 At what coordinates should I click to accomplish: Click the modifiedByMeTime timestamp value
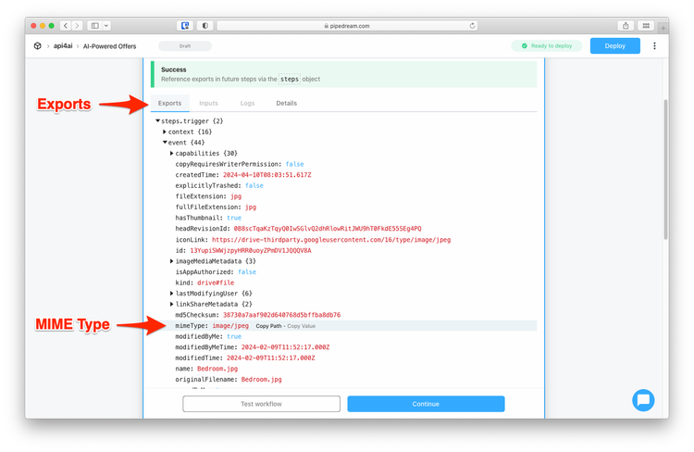(285, 347)
